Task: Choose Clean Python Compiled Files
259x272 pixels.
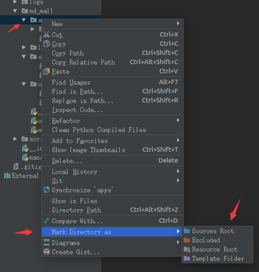Action: [x=112, y=130]
